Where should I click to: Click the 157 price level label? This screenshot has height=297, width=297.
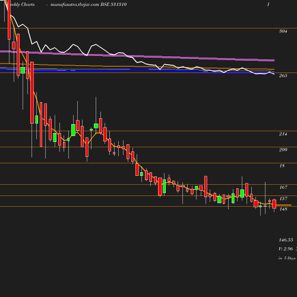pos(283,198)
